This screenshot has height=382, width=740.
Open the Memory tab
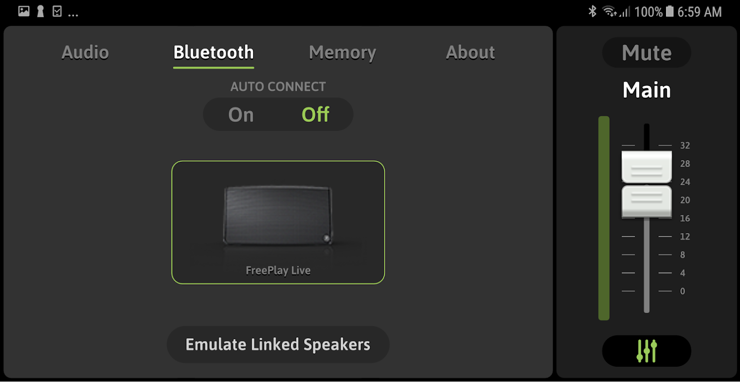point(342,53)
